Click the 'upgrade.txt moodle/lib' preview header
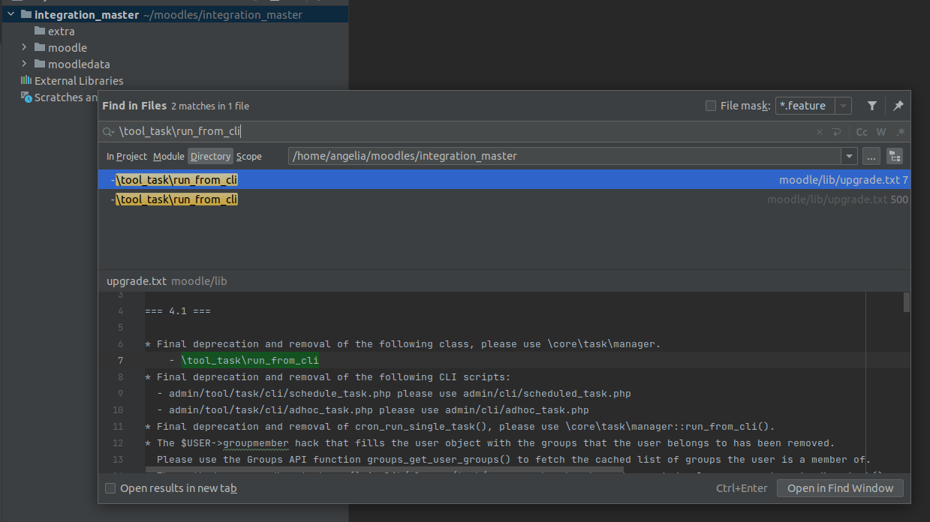 167,281
